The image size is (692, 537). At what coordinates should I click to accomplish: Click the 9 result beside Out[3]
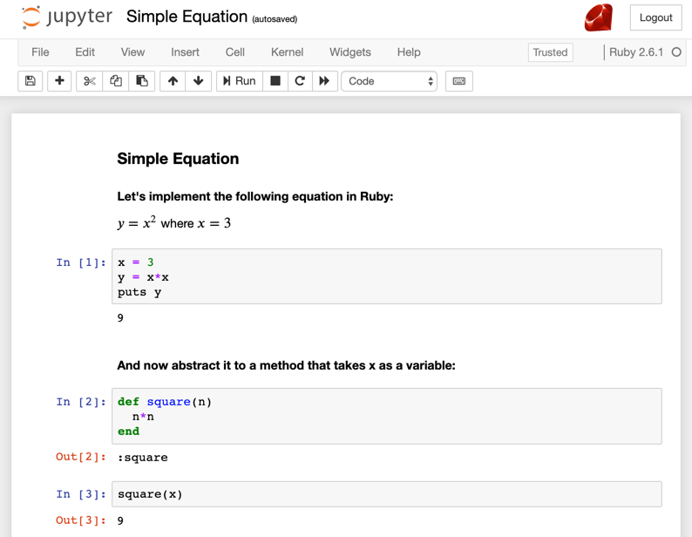(120, 521)
